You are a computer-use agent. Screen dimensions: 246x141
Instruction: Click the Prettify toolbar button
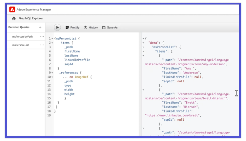[x=72, y=28]
